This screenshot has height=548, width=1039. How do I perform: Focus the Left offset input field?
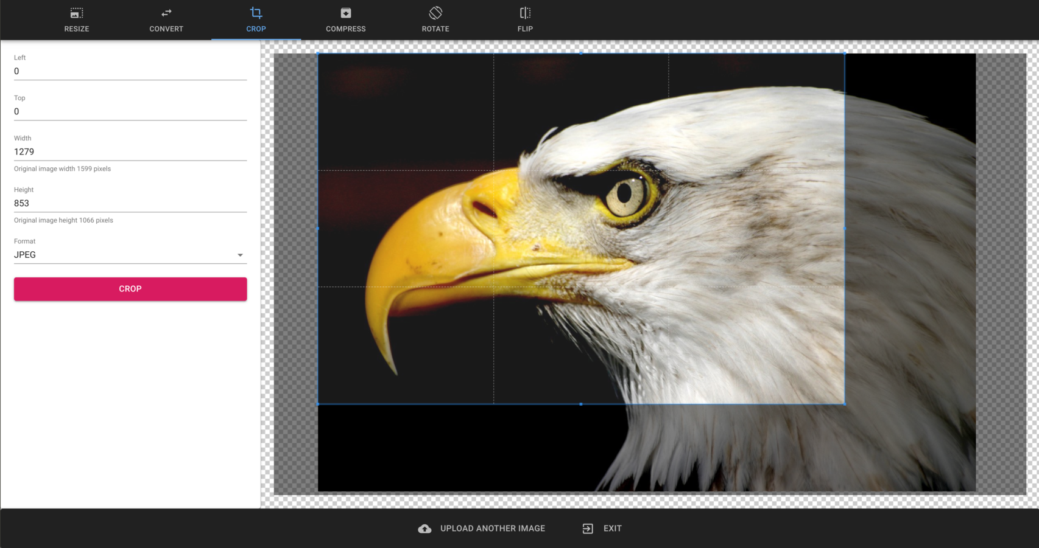pyautogui.click(x=130, y=71)
